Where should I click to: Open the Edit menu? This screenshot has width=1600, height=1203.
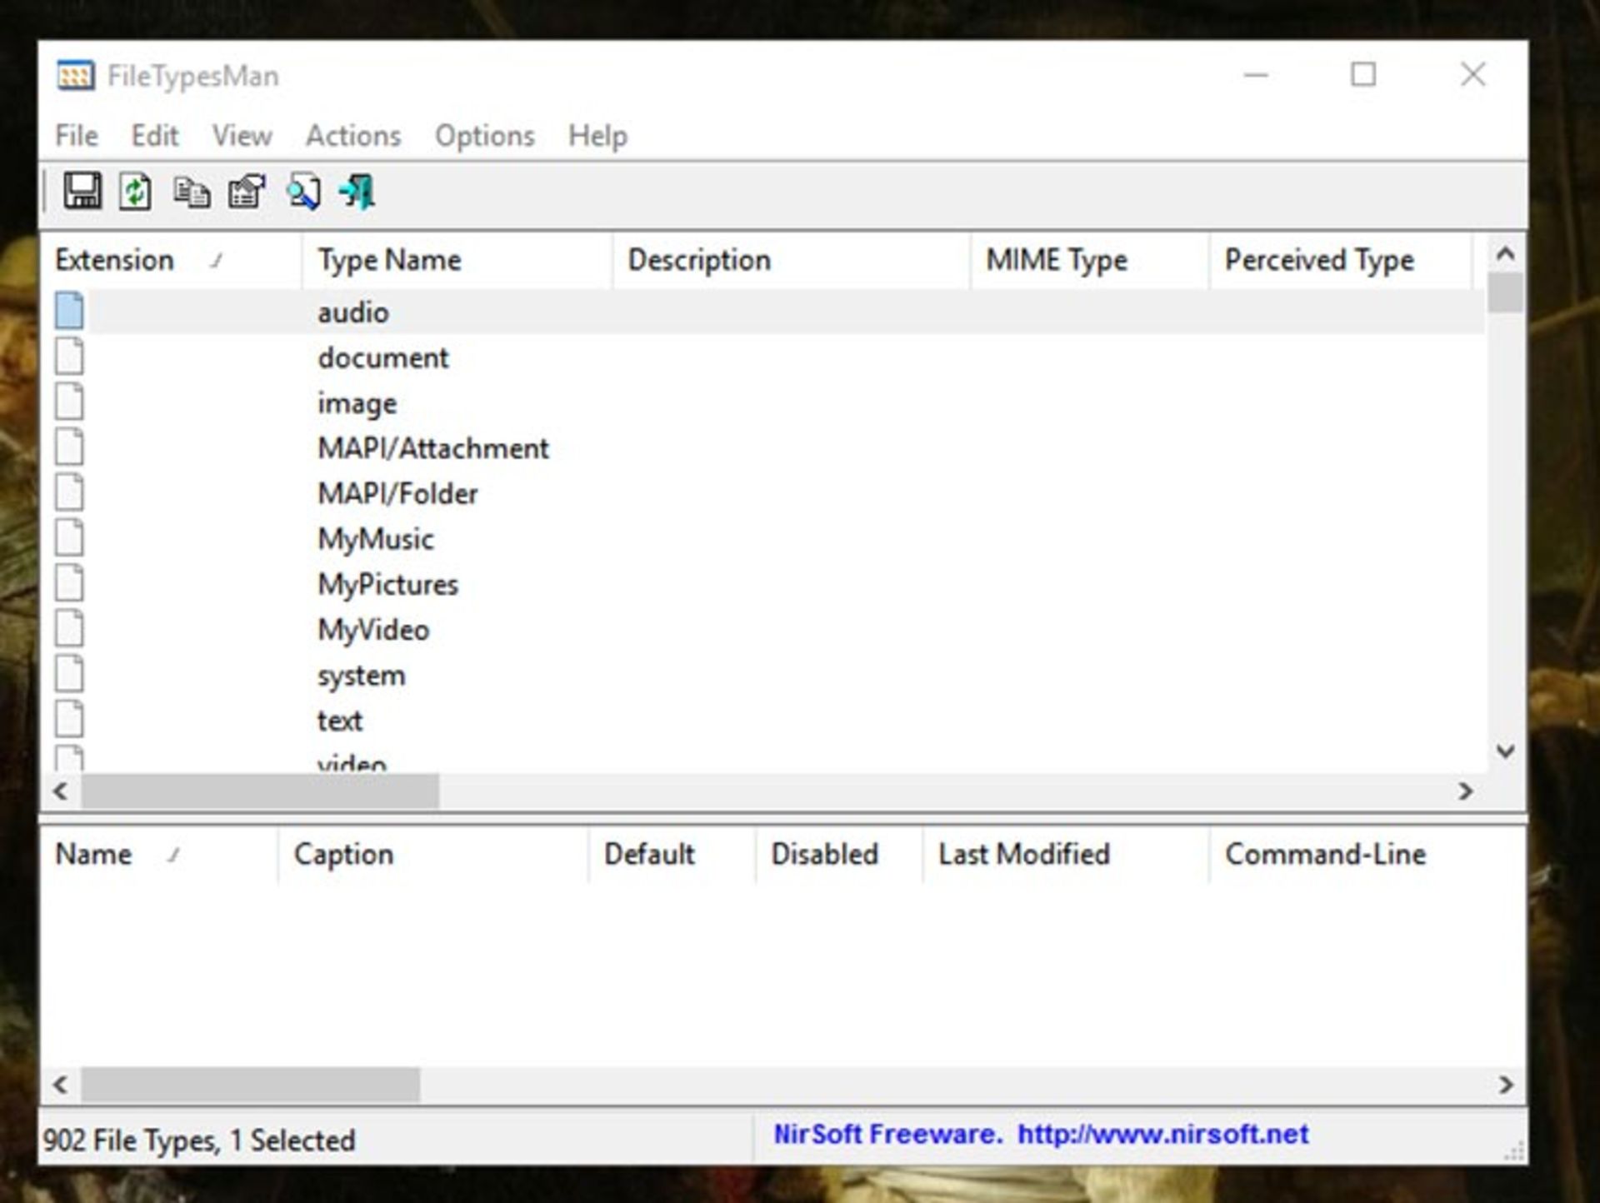point(155,135)
